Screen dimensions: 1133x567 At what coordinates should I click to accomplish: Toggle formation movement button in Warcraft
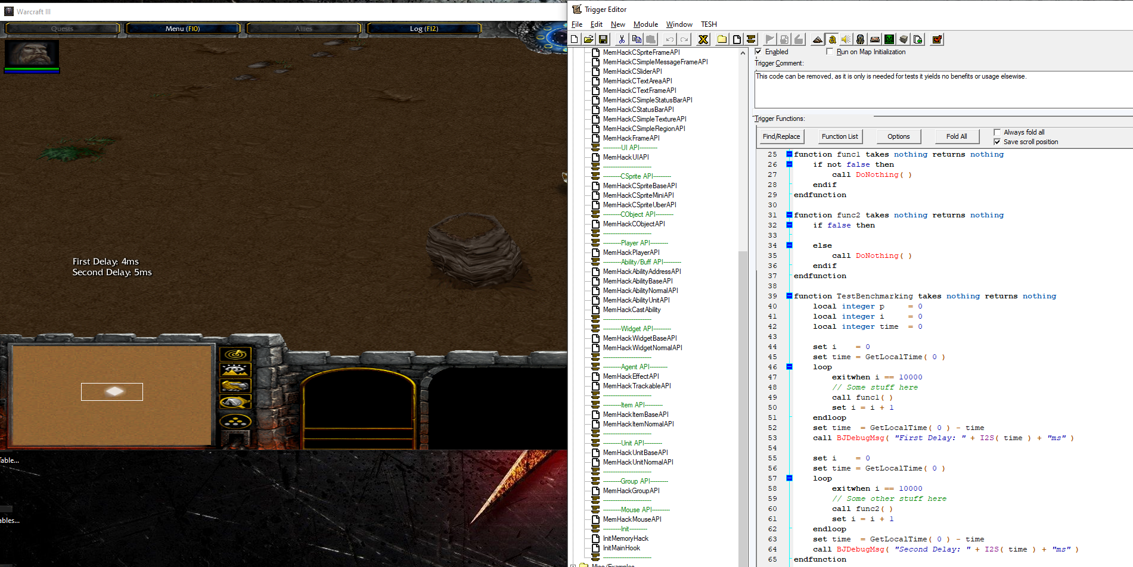[x=235, y=422]
